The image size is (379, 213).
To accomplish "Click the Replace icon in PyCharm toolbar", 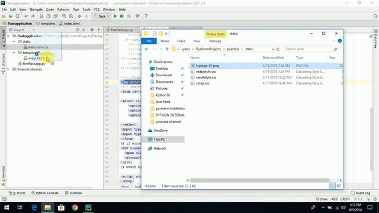I will 71,16.
